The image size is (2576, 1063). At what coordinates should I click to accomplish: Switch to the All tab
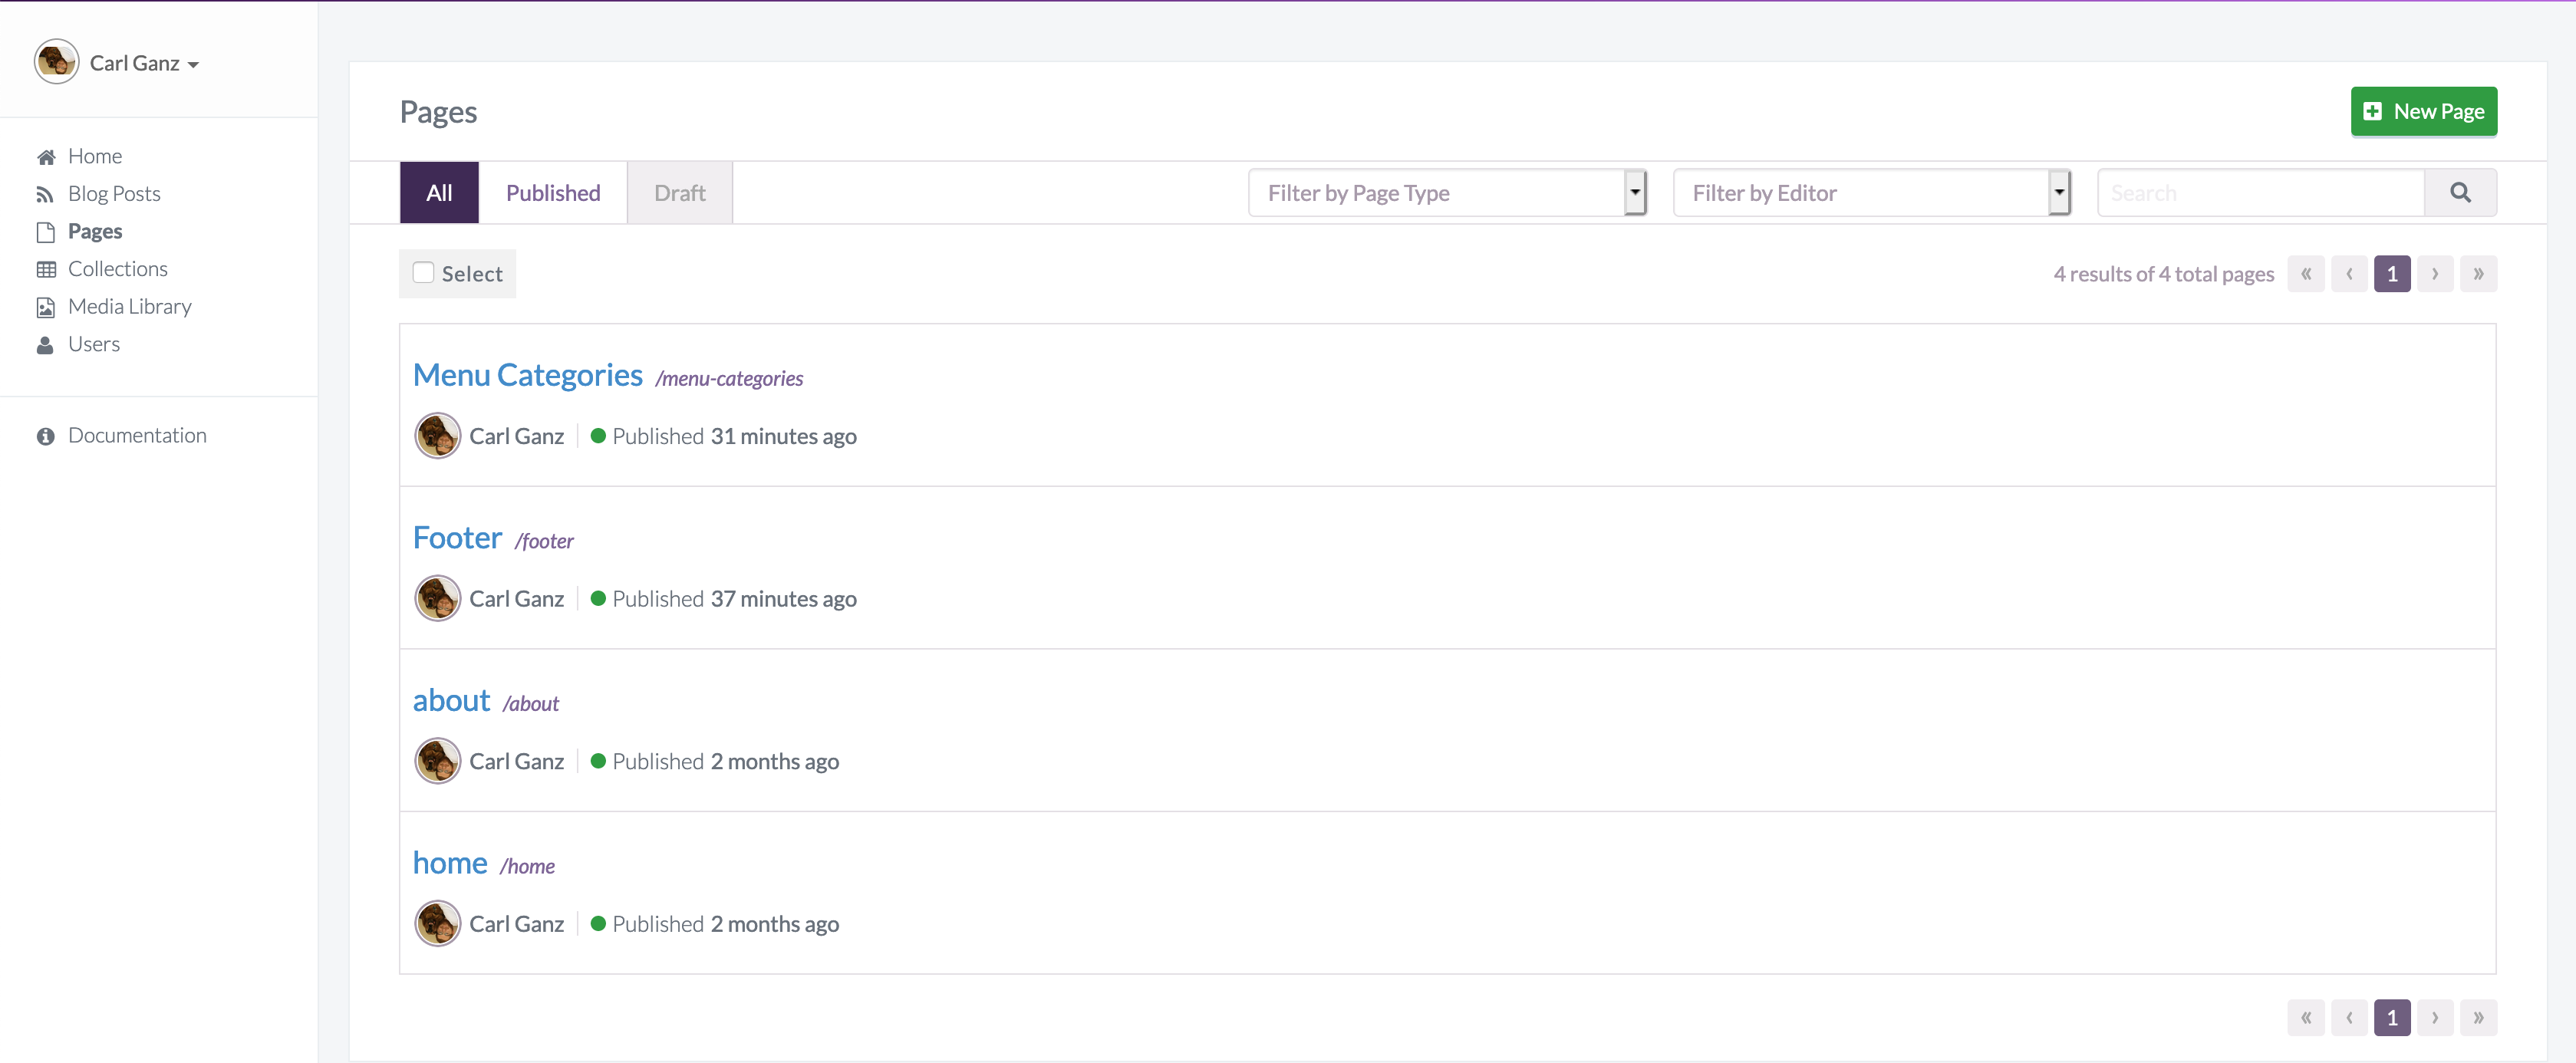click(439, 193)
